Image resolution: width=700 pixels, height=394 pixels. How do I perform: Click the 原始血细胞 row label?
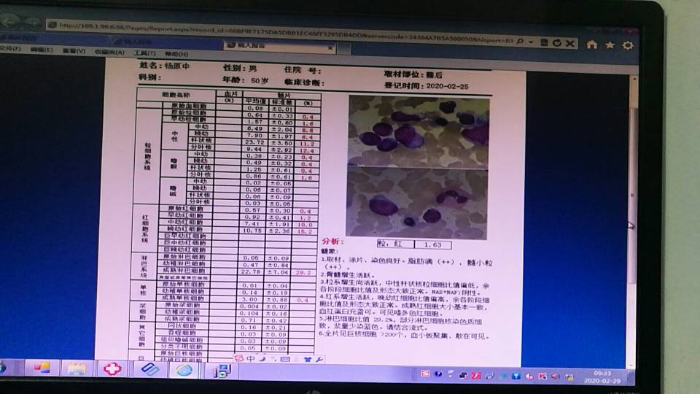pos(189,106)
